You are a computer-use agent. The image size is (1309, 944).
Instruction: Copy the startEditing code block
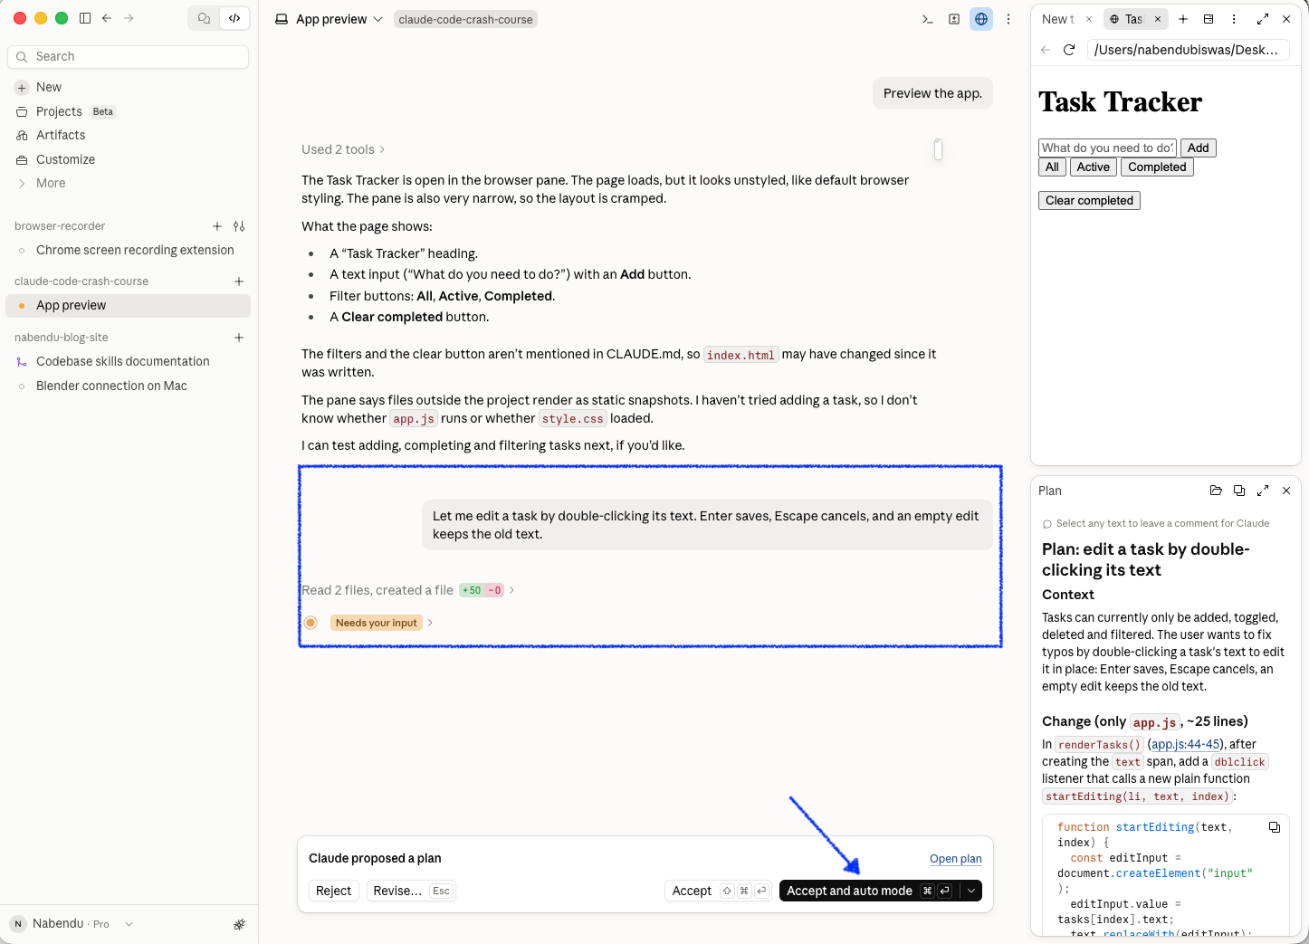[1275, 827]
